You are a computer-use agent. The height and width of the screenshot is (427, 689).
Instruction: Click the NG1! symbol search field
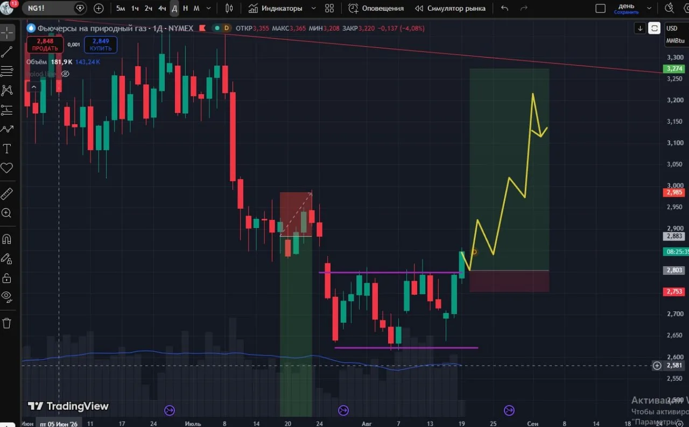coord(55,8)
